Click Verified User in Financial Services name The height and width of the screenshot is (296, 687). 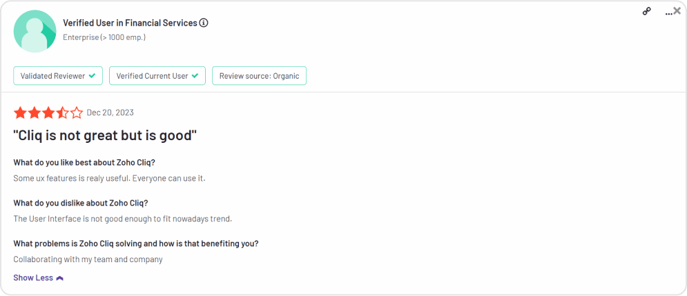(x=129, y=23)
